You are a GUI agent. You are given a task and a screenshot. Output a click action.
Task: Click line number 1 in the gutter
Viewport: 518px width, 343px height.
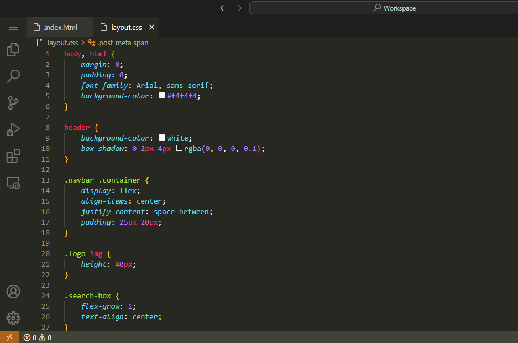point(48,54)
